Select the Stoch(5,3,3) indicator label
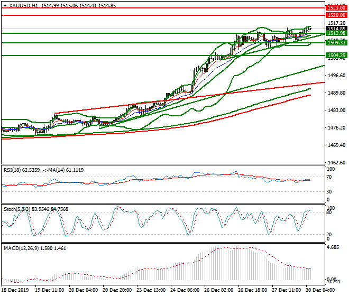 tap(36, 209)
